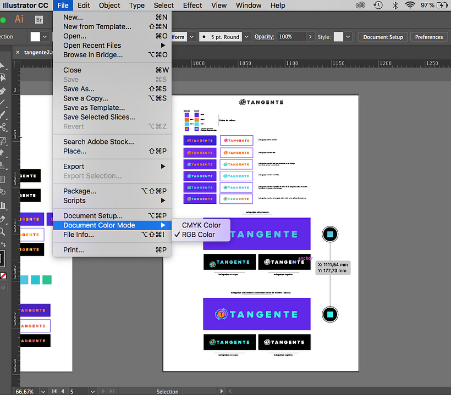Jump to the last artboard
Image resolution: width=451 pixels, height=395 pixels.
(x=112, y=391)
